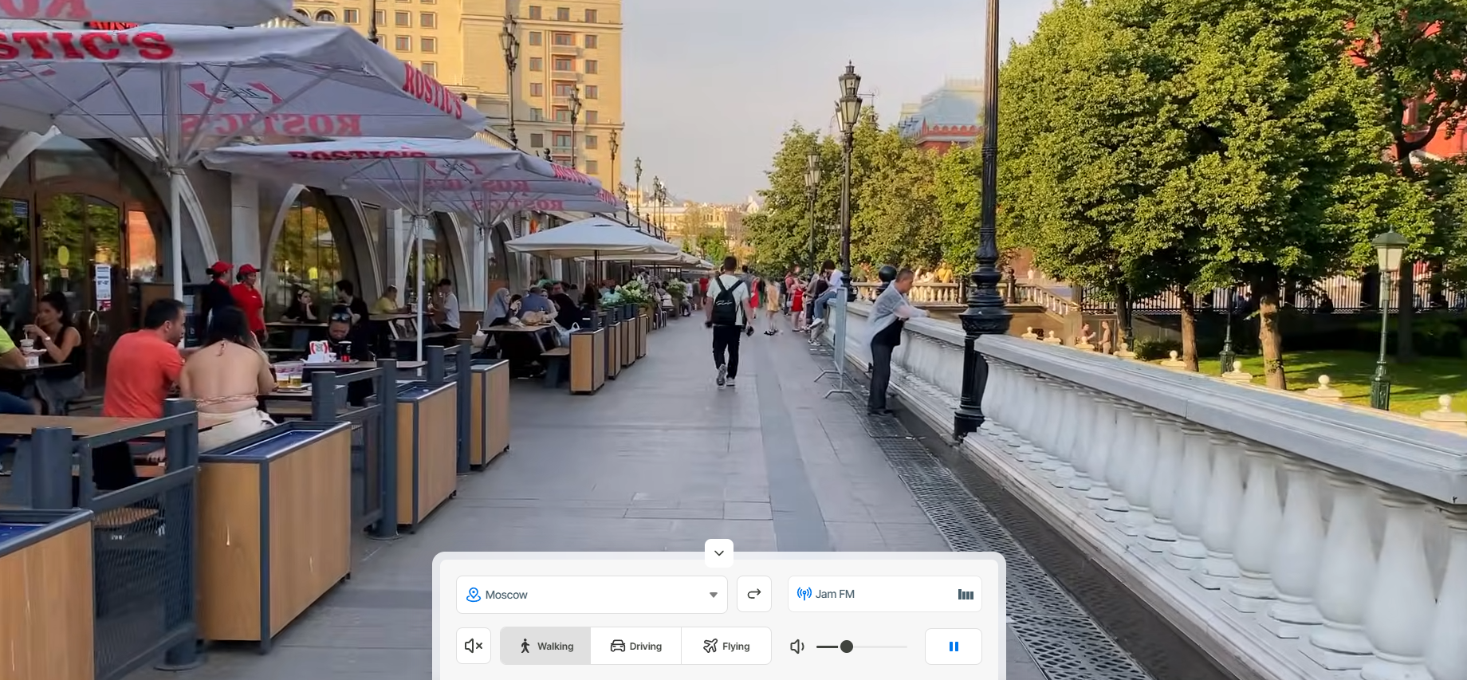Click the dropdown arrow in the city selector
1467x680 pixels.
point(714,595)
